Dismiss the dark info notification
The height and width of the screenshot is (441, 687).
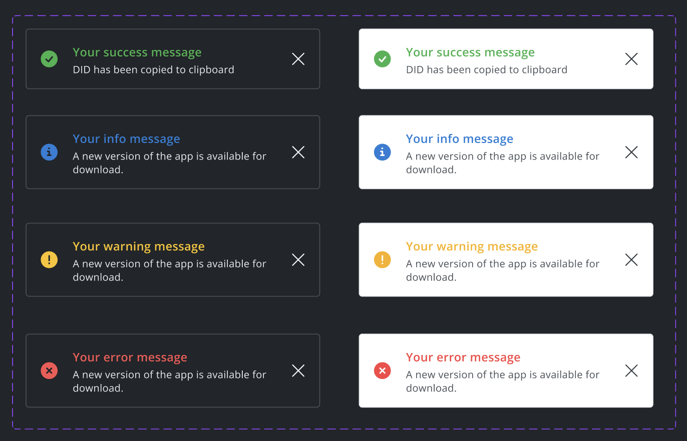tap(298, 152)
